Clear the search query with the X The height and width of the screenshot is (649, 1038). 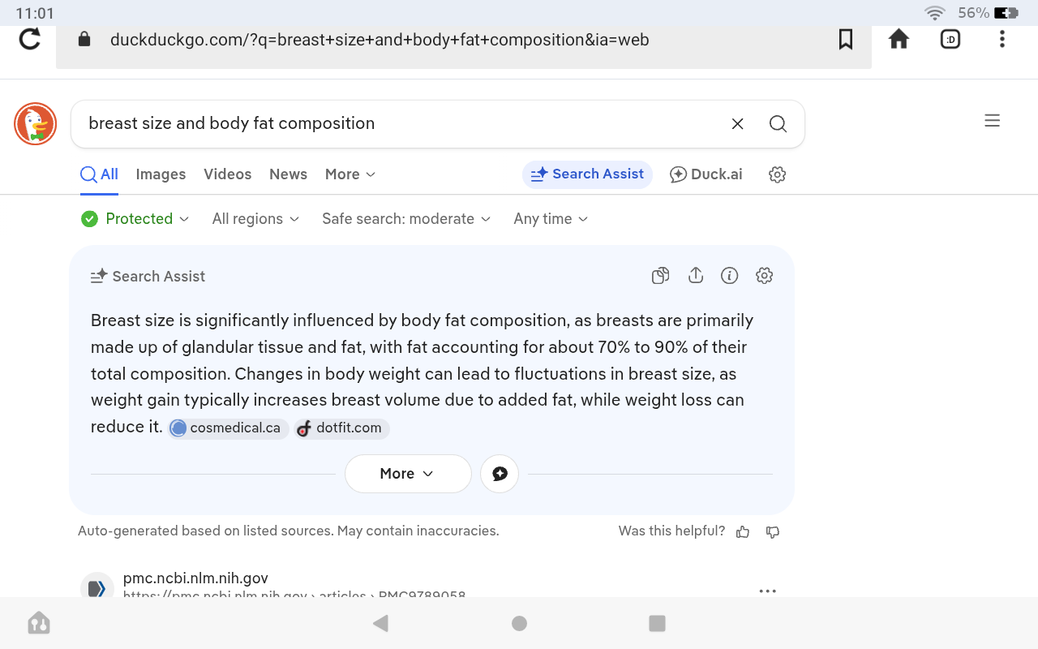click(x=738, y=123)
